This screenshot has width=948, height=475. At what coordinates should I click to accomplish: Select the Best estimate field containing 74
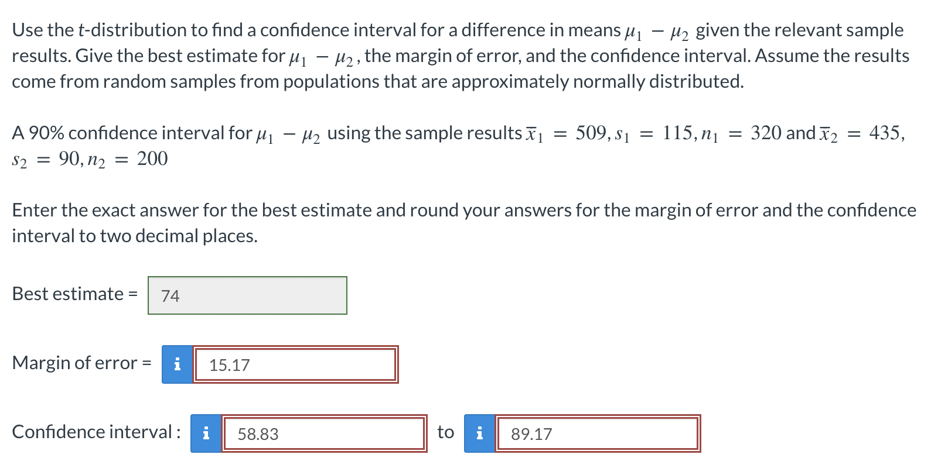pos(247,295)
